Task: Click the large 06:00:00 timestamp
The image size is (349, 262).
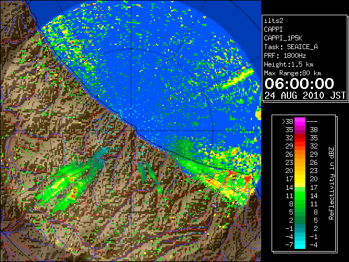Action: pyautogui.click(x=299, y=84)
